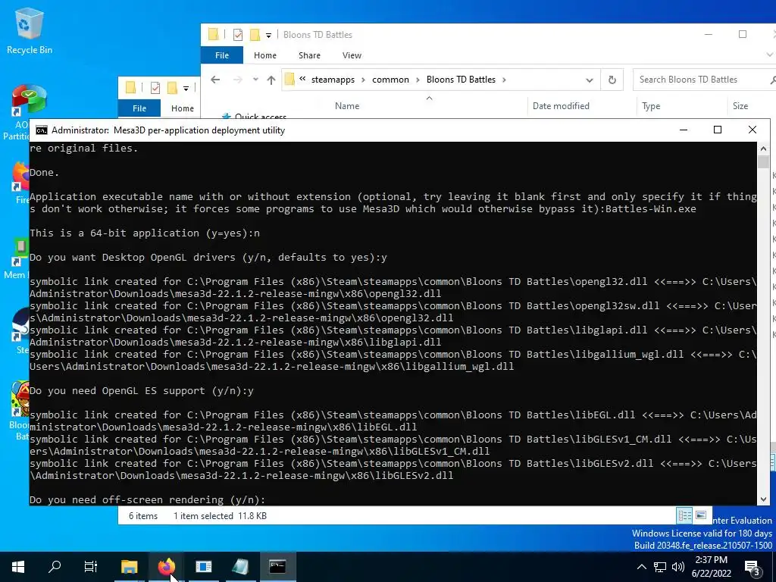This screenshot has height=582, width=776.
Task: Open Task View on the taskbar
Action: point(91,567)
